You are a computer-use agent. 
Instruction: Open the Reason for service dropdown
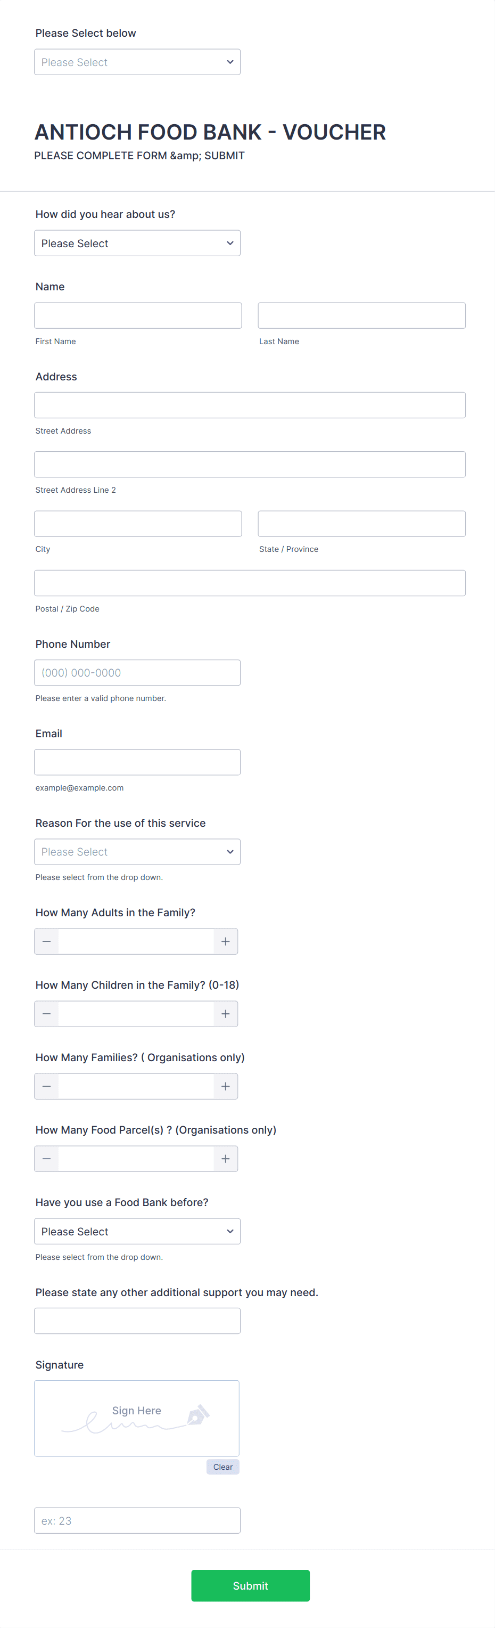coord(137,851)
